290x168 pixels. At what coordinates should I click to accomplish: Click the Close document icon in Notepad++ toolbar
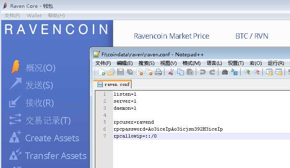140,72
